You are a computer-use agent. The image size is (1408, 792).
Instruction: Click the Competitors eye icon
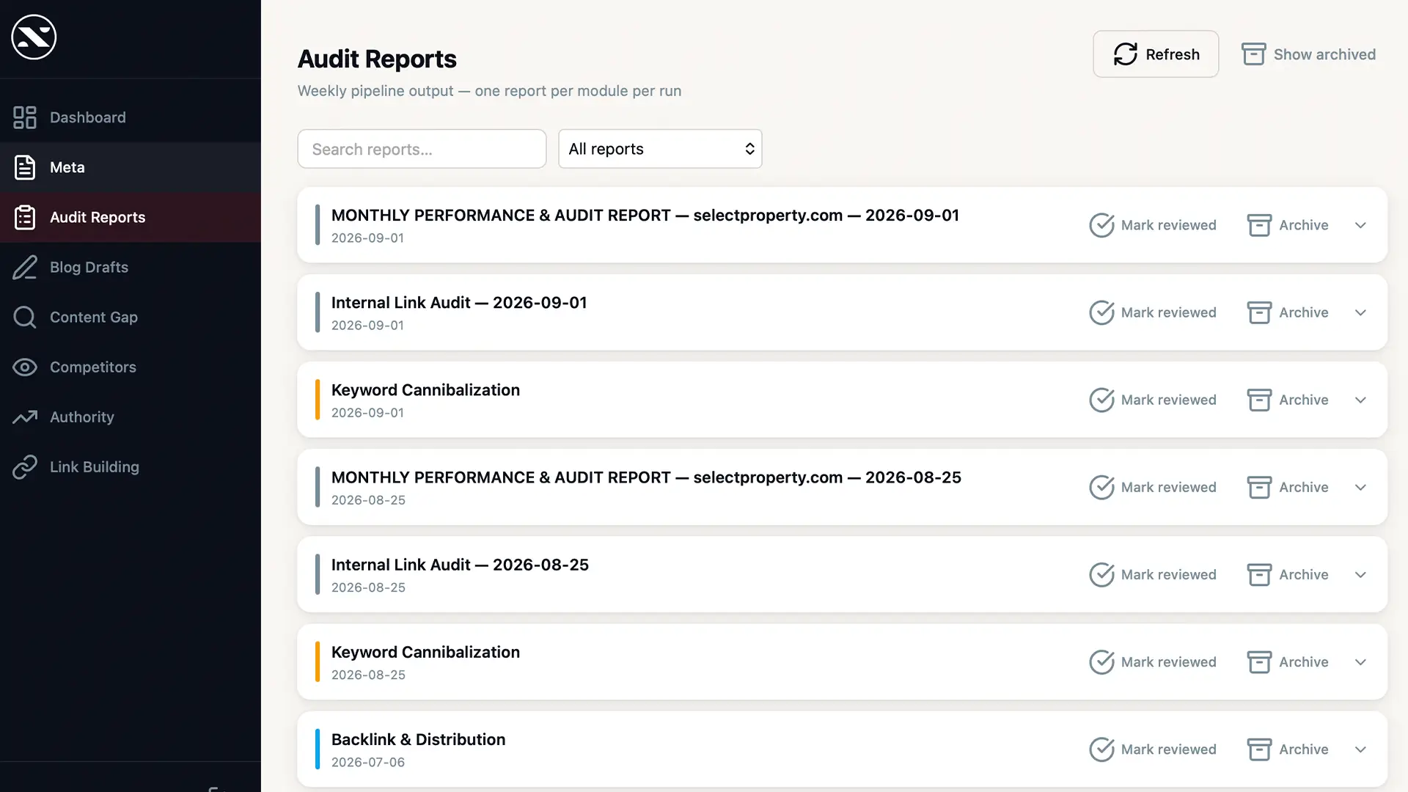point(25,367)
